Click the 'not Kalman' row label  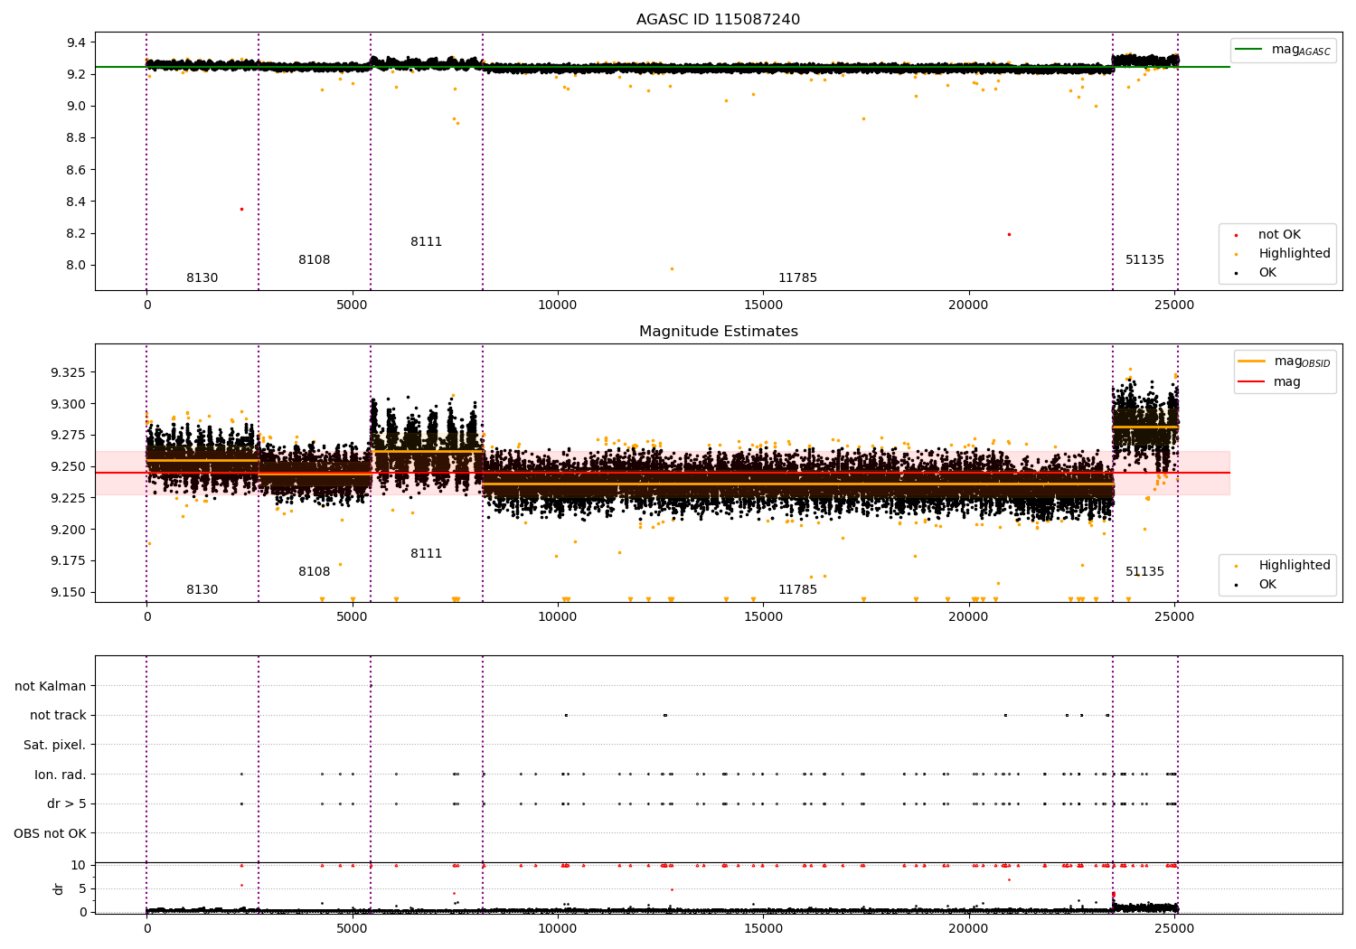(x=51, y=686)
